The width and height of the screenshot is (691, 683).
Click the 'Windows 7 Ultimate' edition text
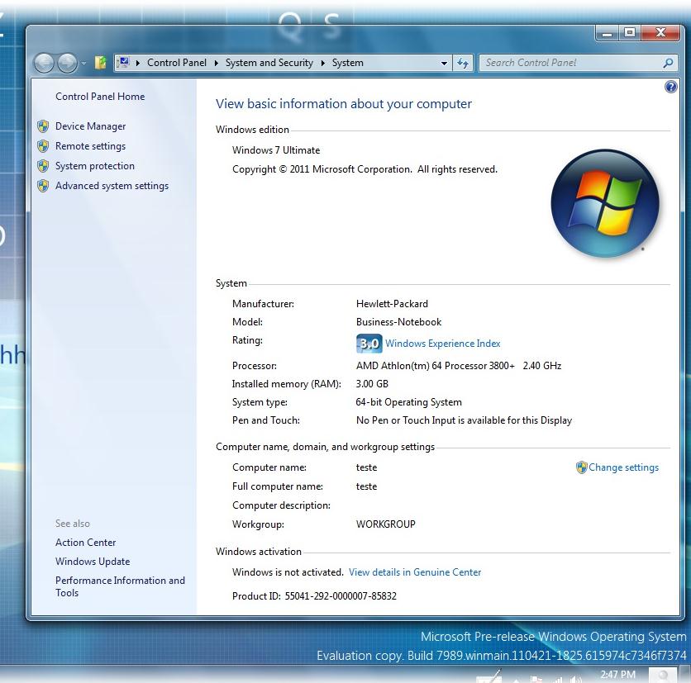(276, 150)
